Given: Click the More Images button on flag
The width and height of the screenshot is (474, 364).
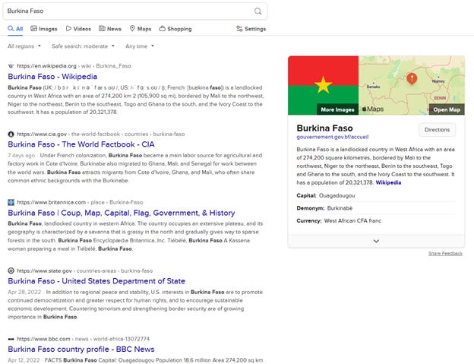Looking at the screenshot, I should 337,109.
